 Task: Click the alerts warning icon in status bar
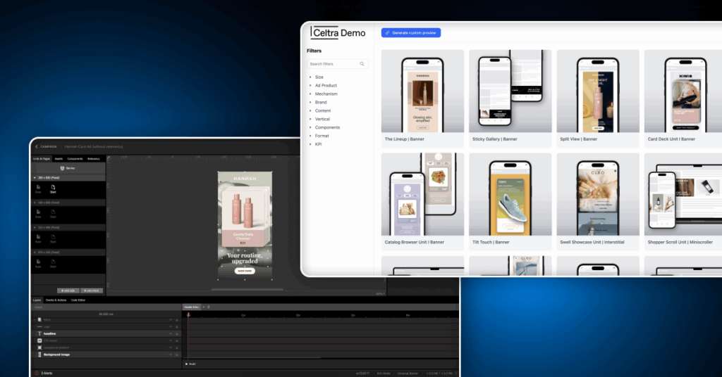point(37,373)
